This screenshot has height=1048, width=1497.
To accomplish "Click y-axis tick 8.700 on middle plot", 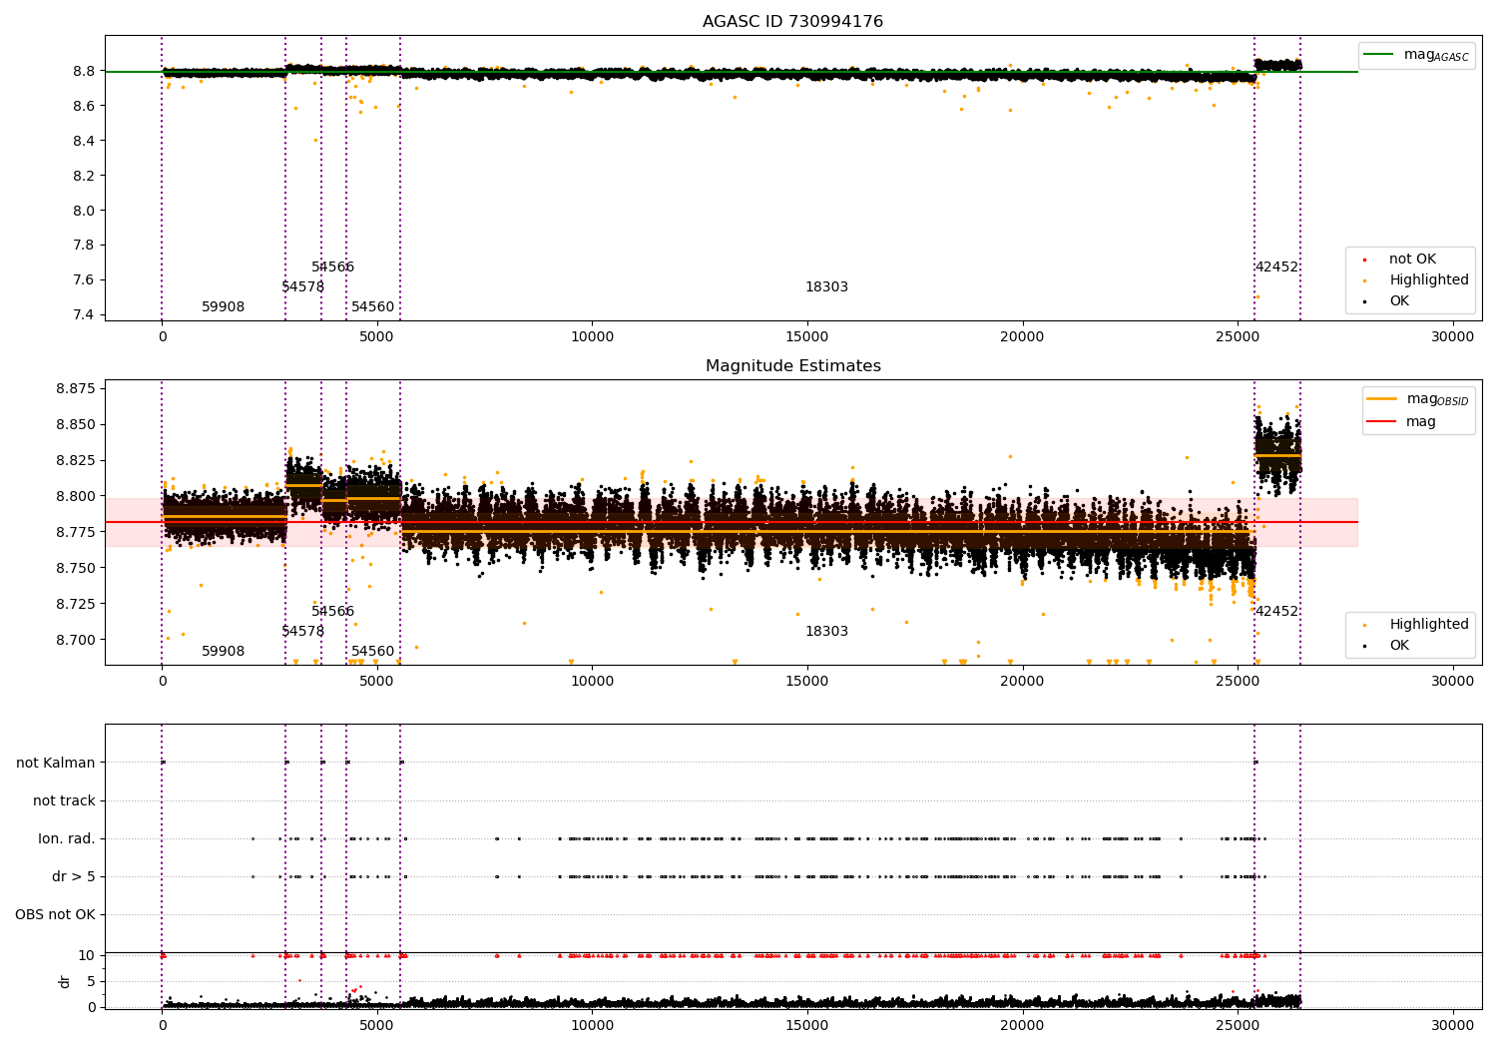I will point(76,640).
